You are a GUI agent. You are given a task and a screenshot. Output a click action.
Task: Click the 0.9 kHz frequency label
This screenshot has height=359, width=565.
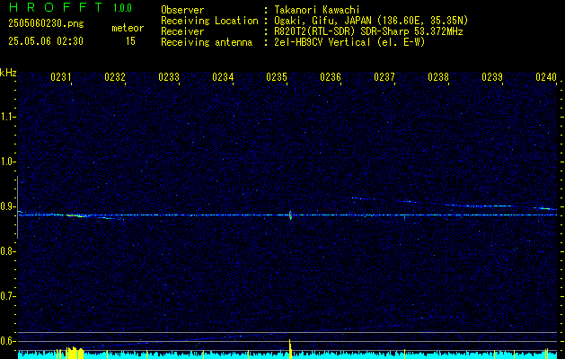(x=7, y=206)
